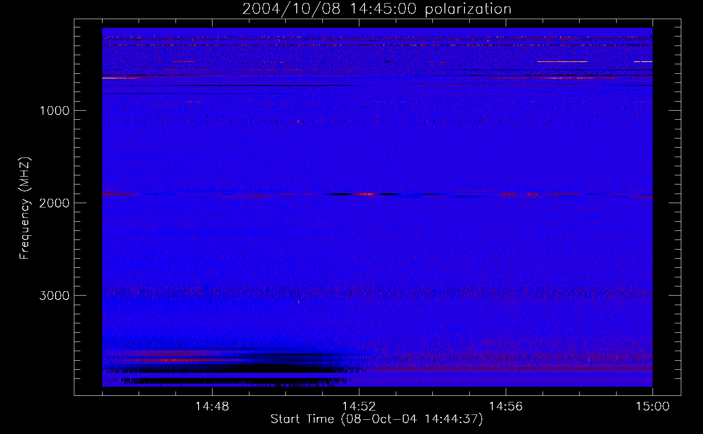Image resolution: width=703 pixels, height=434 pixels.
Task: Click the orange horizontal line near 14:57 at top
Action: [x=563, y=62]
